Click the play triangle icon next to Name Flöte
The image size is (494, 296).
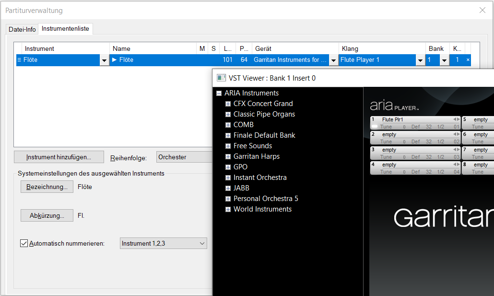[114, 59]
